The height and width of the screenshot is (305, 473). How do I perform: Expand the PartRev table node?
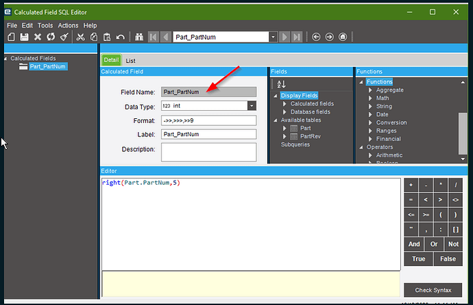(x=284, y=136)
